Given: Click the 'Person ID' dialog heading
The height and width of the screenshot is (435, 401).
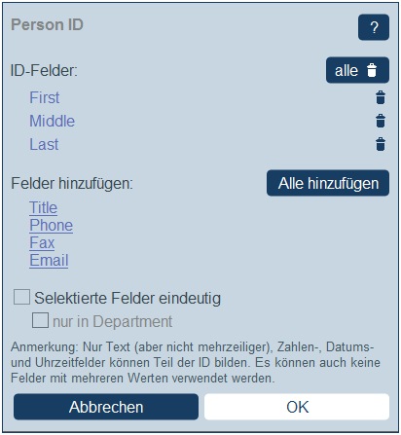Looking at the screenshot, I should (47, 25).
